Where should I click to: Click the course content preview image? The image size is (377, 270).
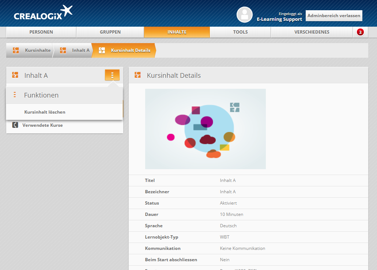205,129
